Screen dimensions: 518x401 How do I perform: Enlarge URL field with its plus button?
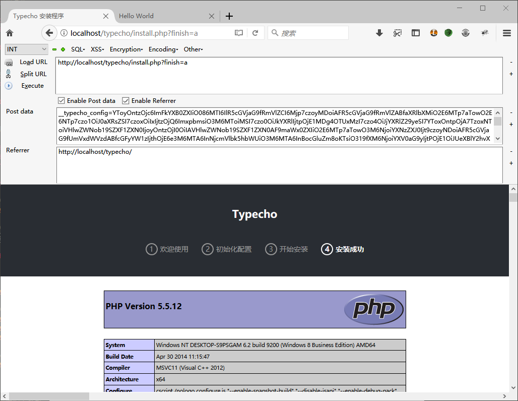click(511, 74)
